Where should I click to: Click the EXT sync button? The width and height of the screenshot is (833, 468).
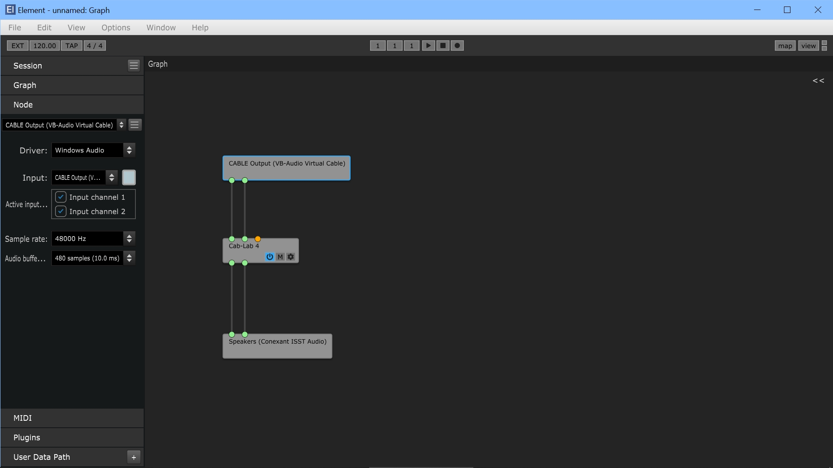pyautogui.click(x=17, y=45)
